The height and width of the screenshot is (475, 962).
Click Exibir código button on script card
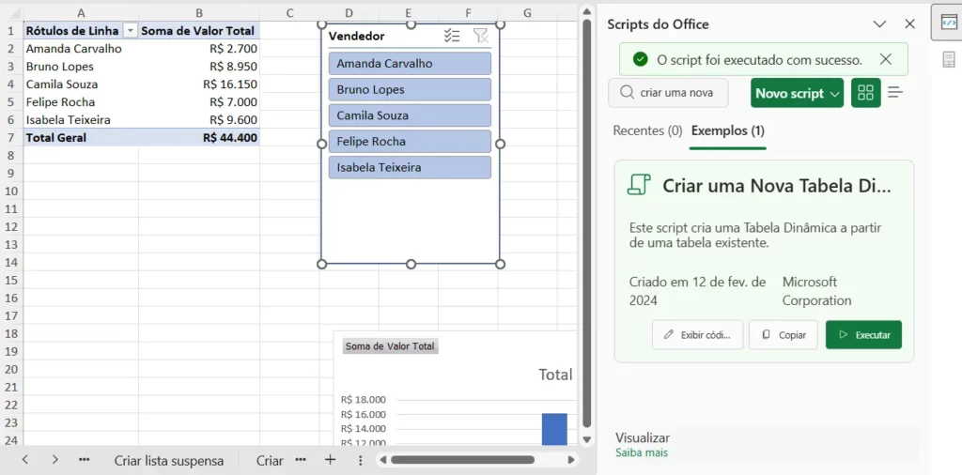pyautogui.click(x=698, y=334)
